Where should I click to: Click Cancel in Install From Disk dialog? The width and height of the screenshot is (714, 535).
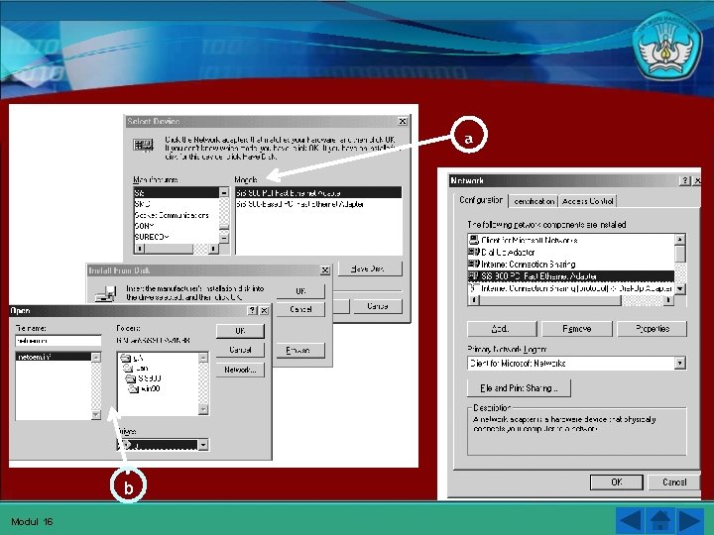click(300, 309)
